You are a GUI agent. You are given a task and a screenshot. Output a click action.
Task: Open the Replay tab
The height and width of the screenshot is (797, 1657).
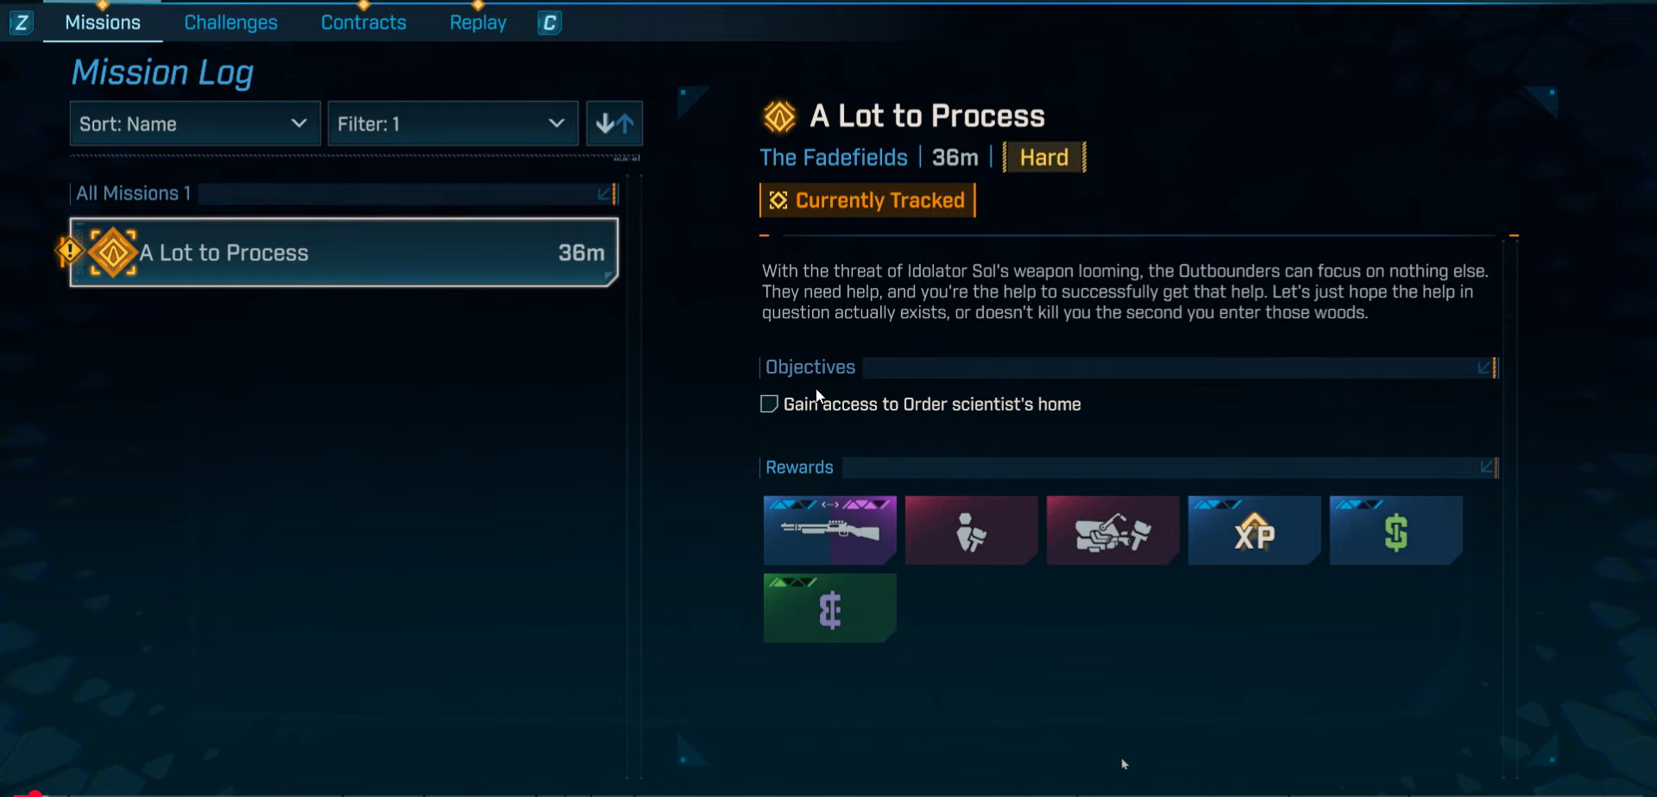[478, 22]
